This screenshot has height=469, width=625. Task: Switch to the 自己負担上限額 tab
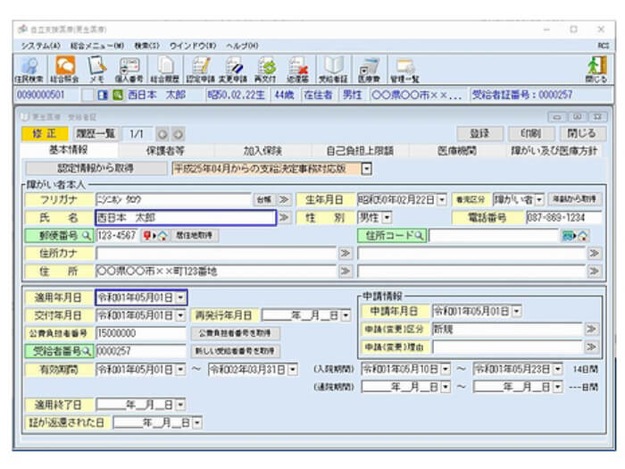pos(360,151)
